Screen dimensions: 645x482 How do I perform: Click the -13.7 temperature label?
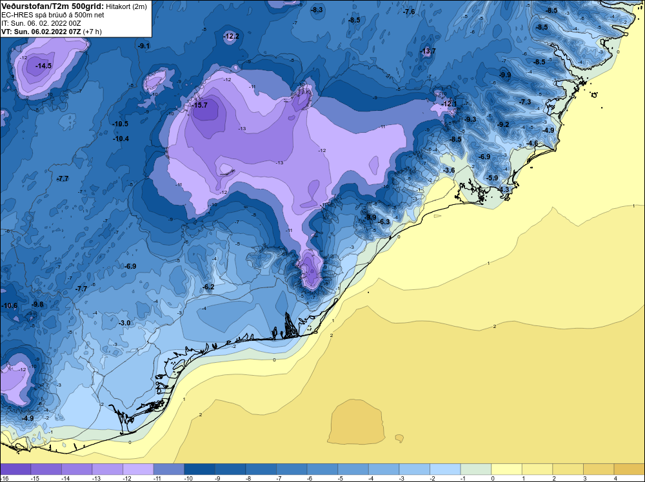point(428,51)
